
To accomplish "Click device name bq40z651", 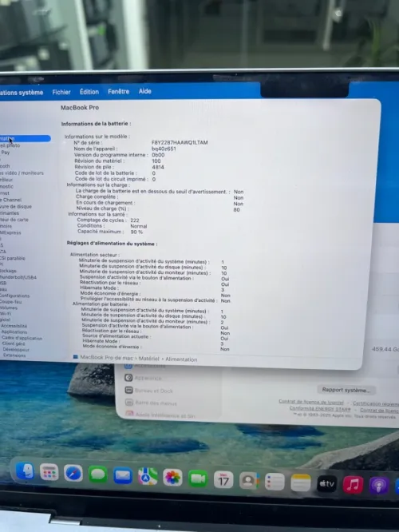I will pos(164,149).
